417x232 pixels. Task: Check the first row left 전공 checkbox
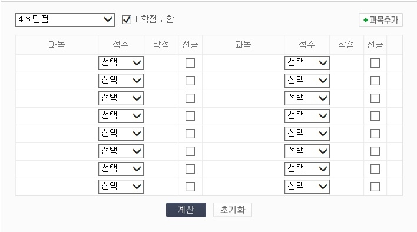pyautogui.click(x=190, y=63)
